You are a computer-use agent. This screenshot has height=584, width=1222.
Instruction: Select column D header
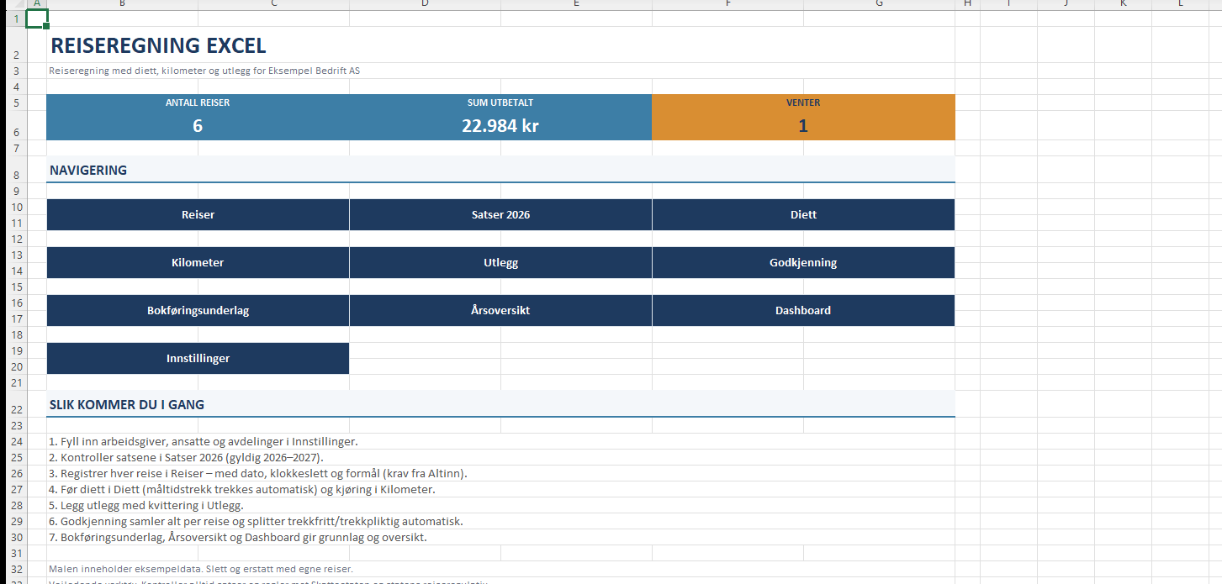[425, 4]
